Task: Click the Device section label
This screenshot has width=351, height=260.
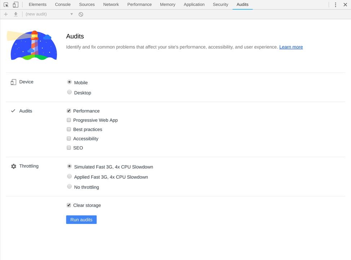Action: pyautogui.click(x=26, y=82)
